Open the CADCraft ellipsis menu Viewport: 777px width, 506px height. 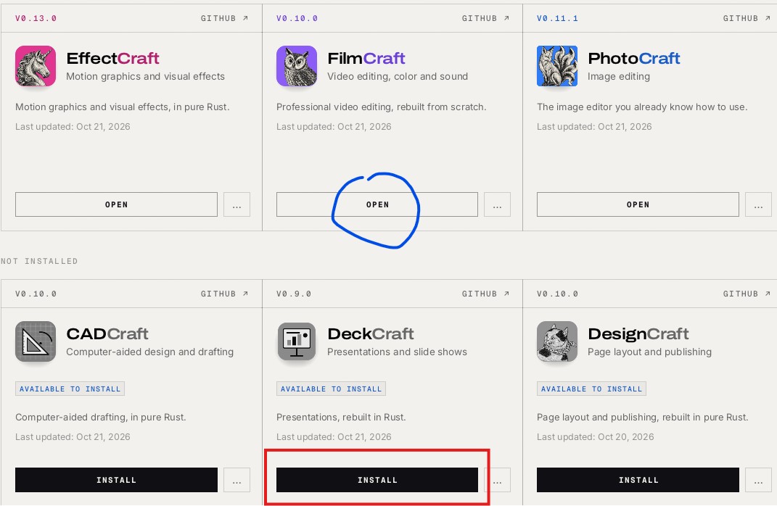tap(237, 480)
